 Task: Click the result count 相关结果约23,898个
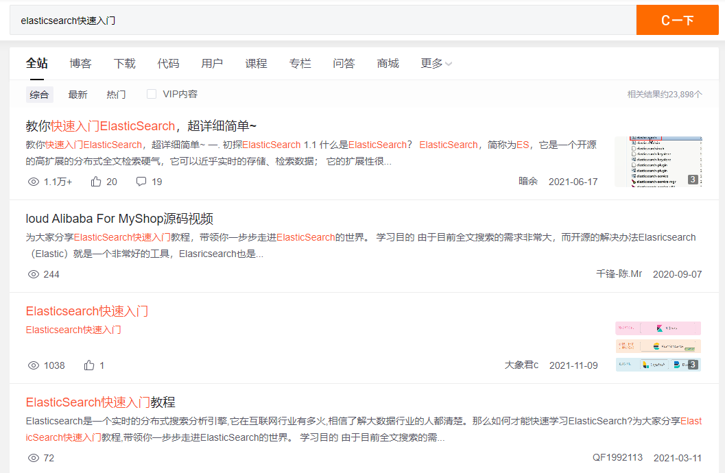click(665, 94)
